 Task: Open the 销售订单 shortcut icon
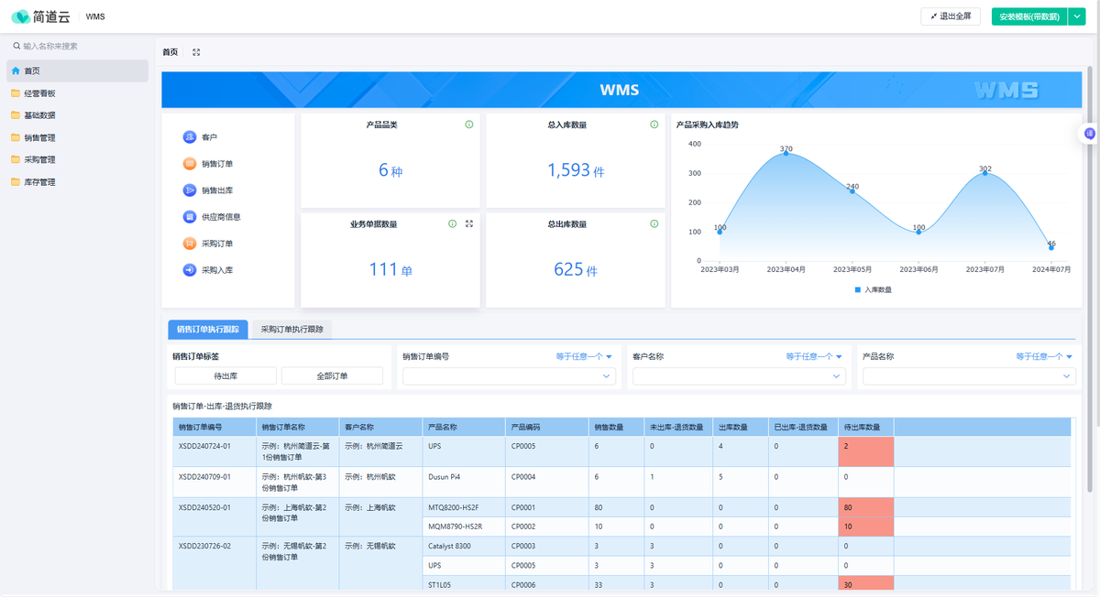coord(190,164)
